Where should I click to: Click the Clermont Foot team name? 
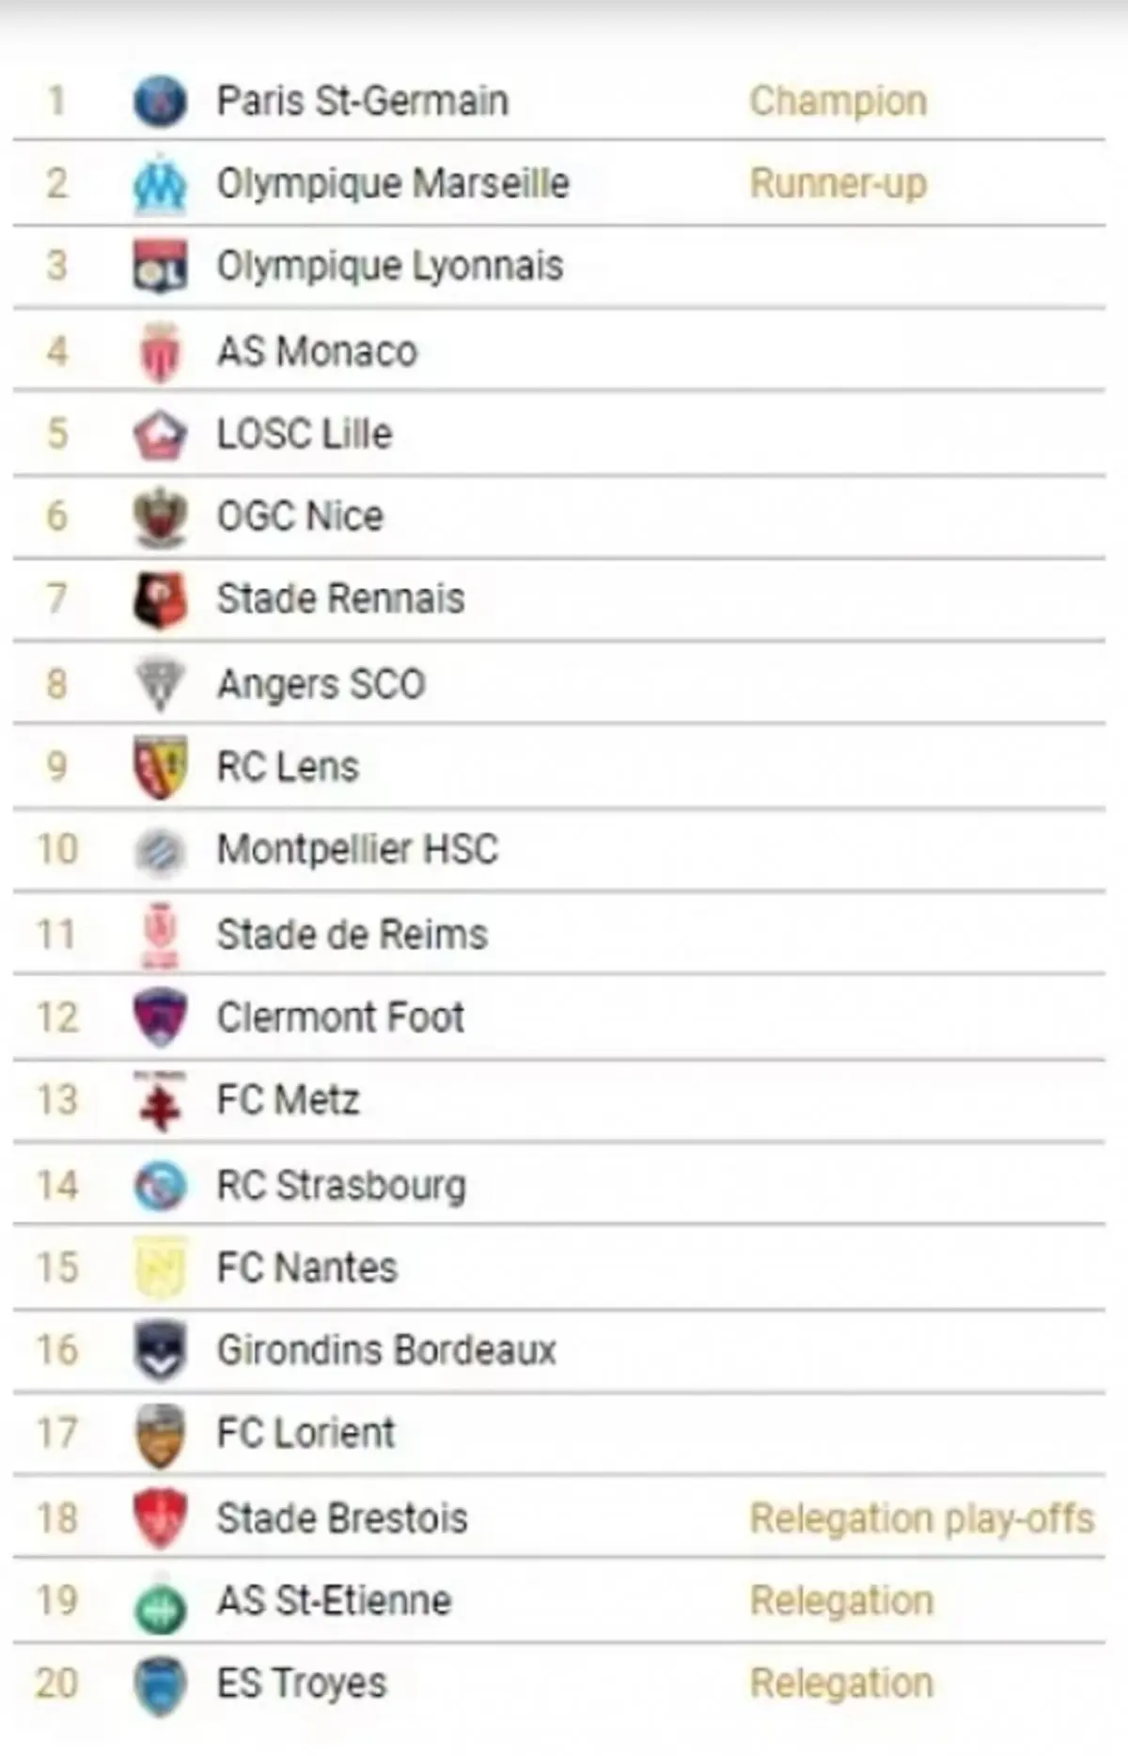tap(340, 1017)
